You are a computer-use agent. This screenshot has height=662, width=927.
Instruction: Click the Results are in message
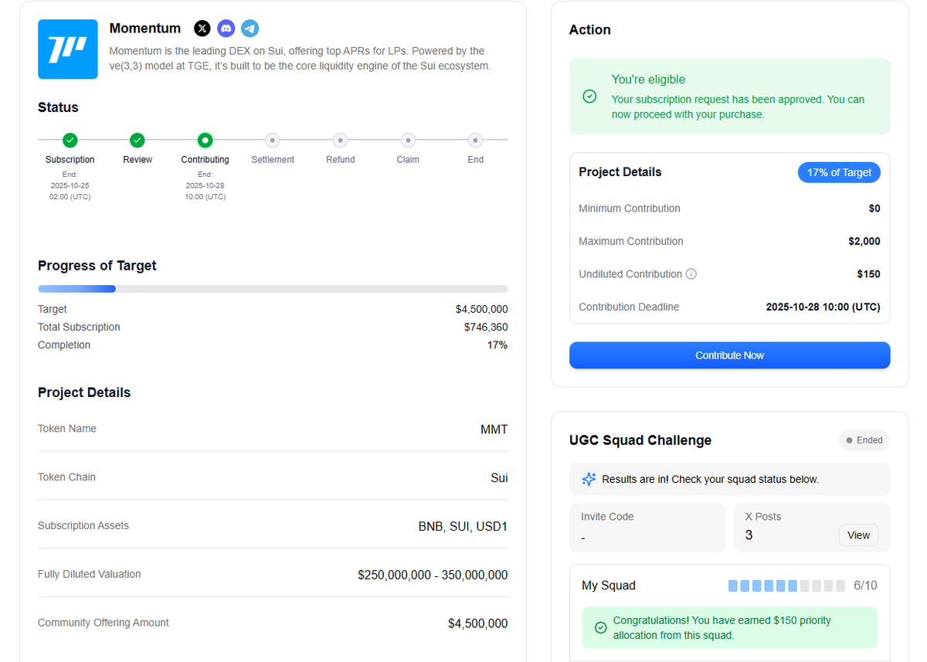(710, 479)
